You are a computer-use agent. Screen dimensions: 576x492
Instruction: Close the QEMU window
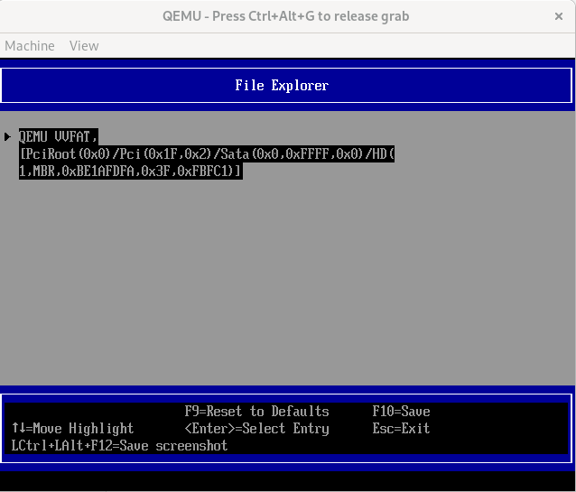click(x=558, y=16)
